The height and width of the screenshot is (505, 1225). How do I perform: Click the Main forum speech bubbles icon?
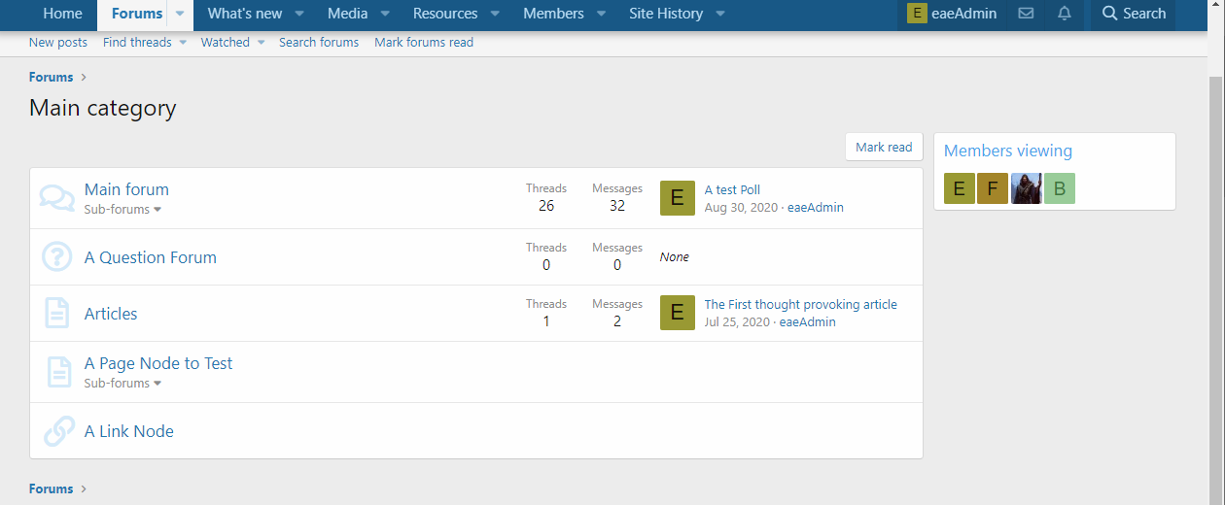[x=57, y=198]
